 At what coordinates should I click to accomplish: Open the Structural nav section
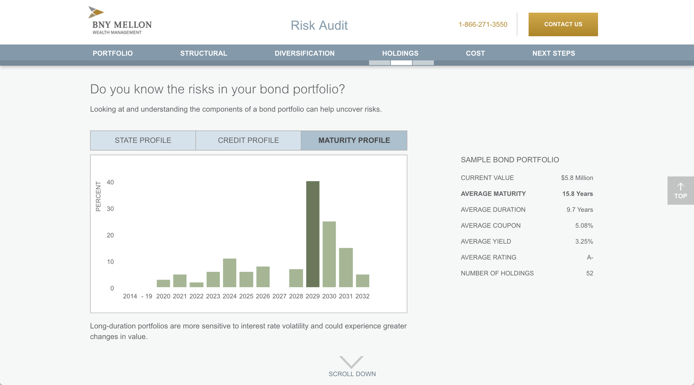[204, 53]
